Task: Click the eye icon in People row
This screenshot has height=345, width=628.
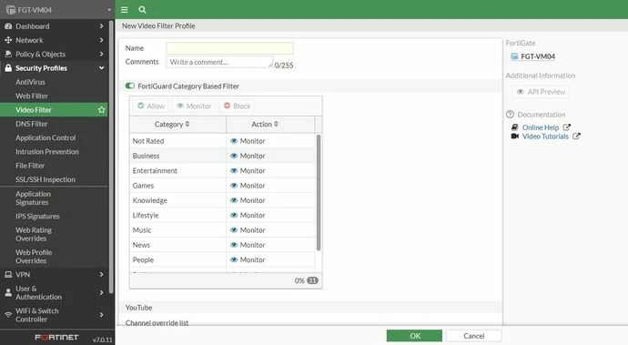Action: click(x=234, y=259)
